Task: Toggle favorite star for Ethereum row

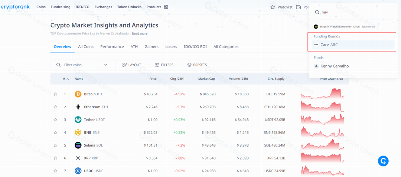Action: point(55,107)
